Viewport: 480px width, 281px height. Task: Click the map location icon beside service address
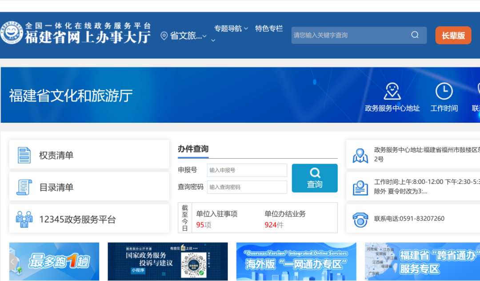(360, 156)
